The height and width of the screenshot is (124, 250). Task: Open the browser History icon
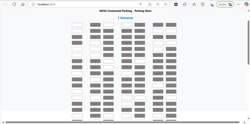(x=203, y=4)
